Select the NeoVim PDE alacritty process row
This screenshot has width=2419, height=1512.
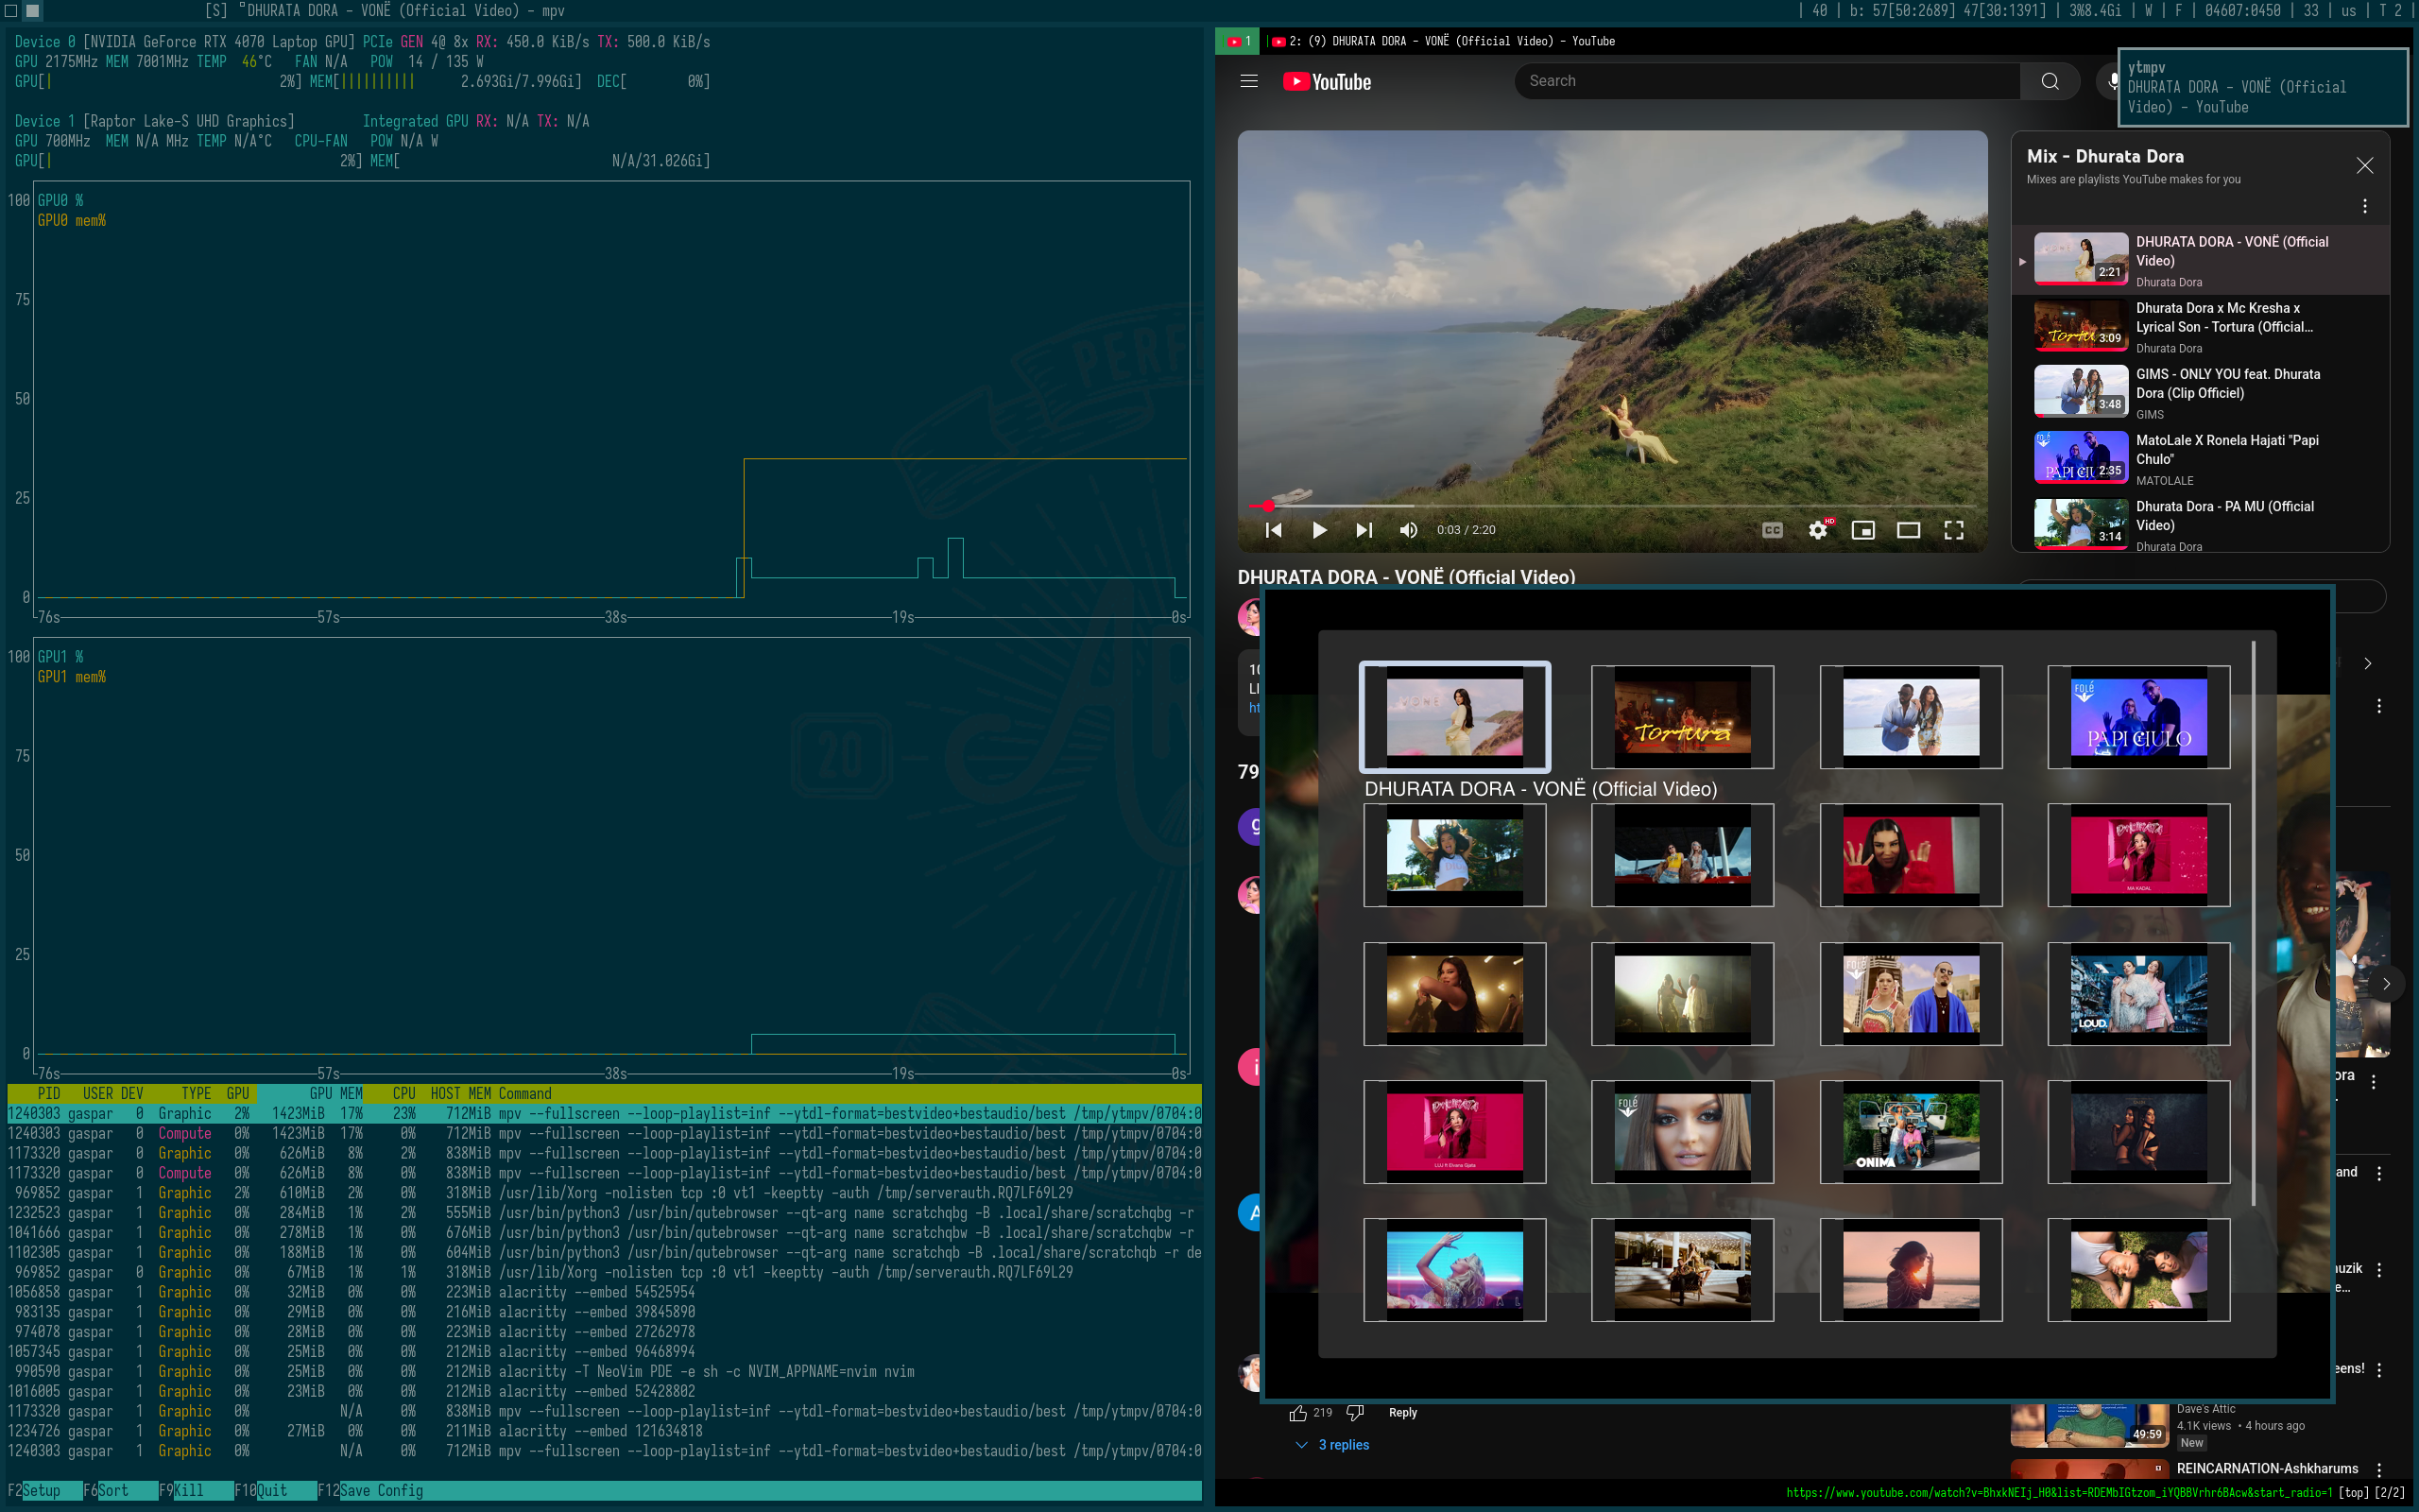click(604, 1372)
